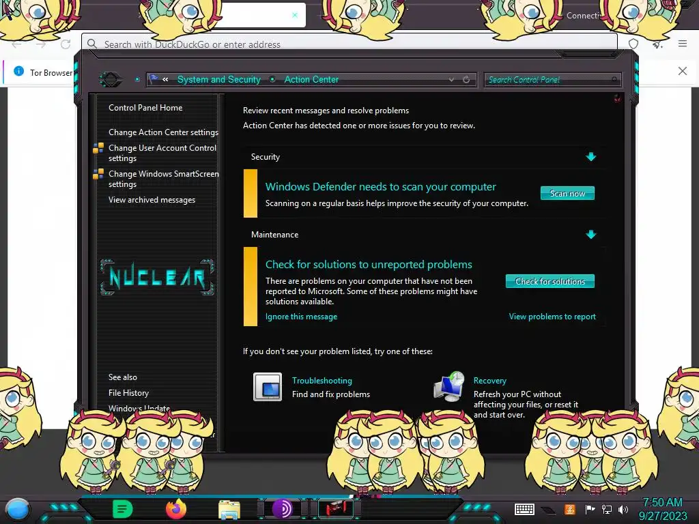Open the help icon under the search box
Image resolution: width=699 pixels, height=524 pixels.
pos(617,98)
